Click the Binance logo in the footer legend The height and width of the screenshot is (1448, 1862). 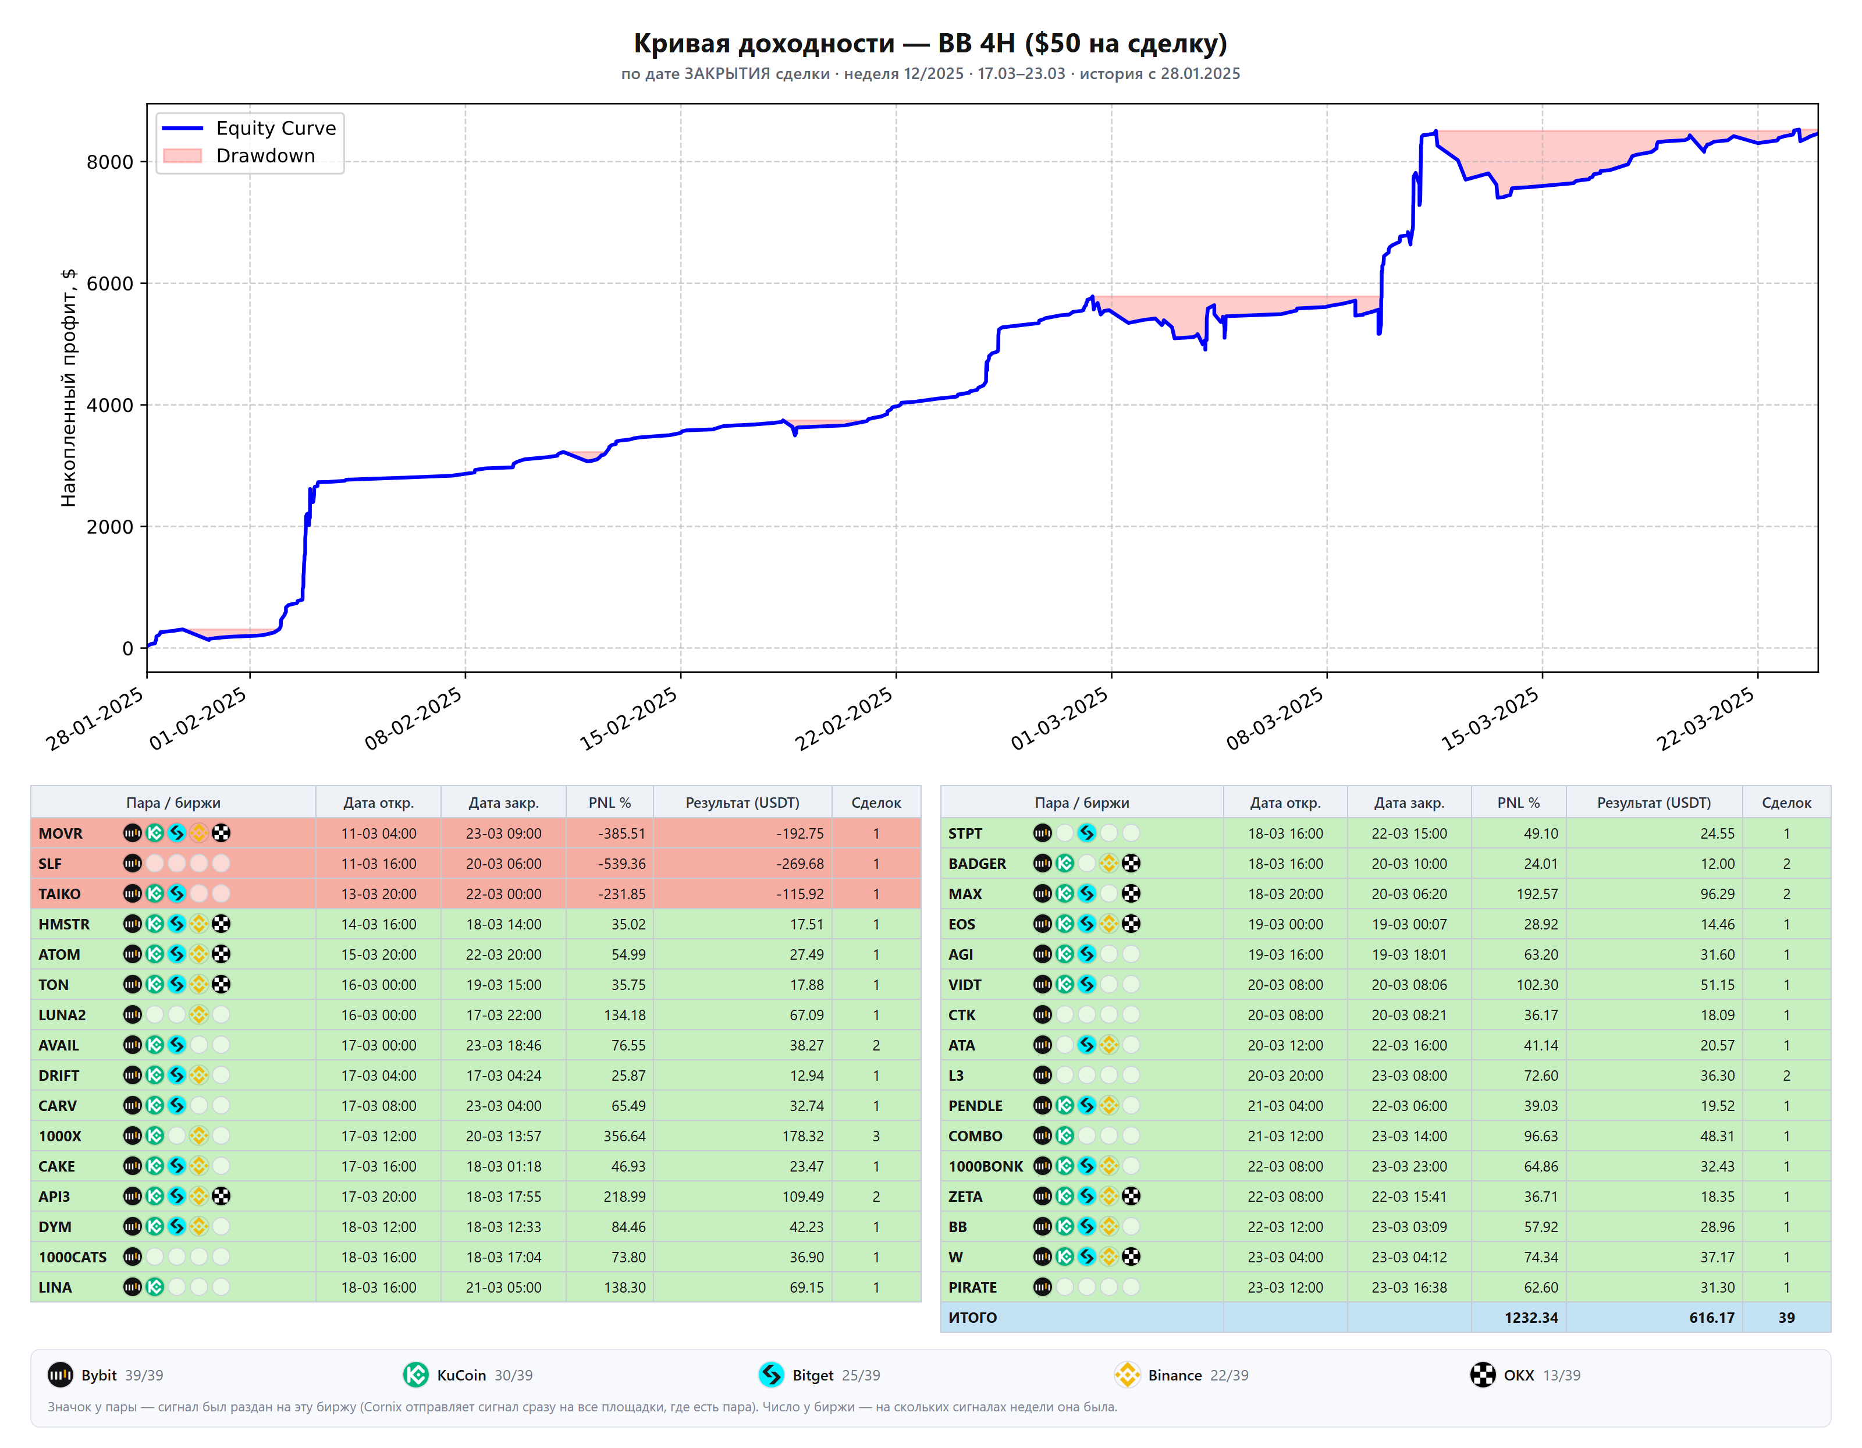pyautogui.click(x=1127, y=1375)
